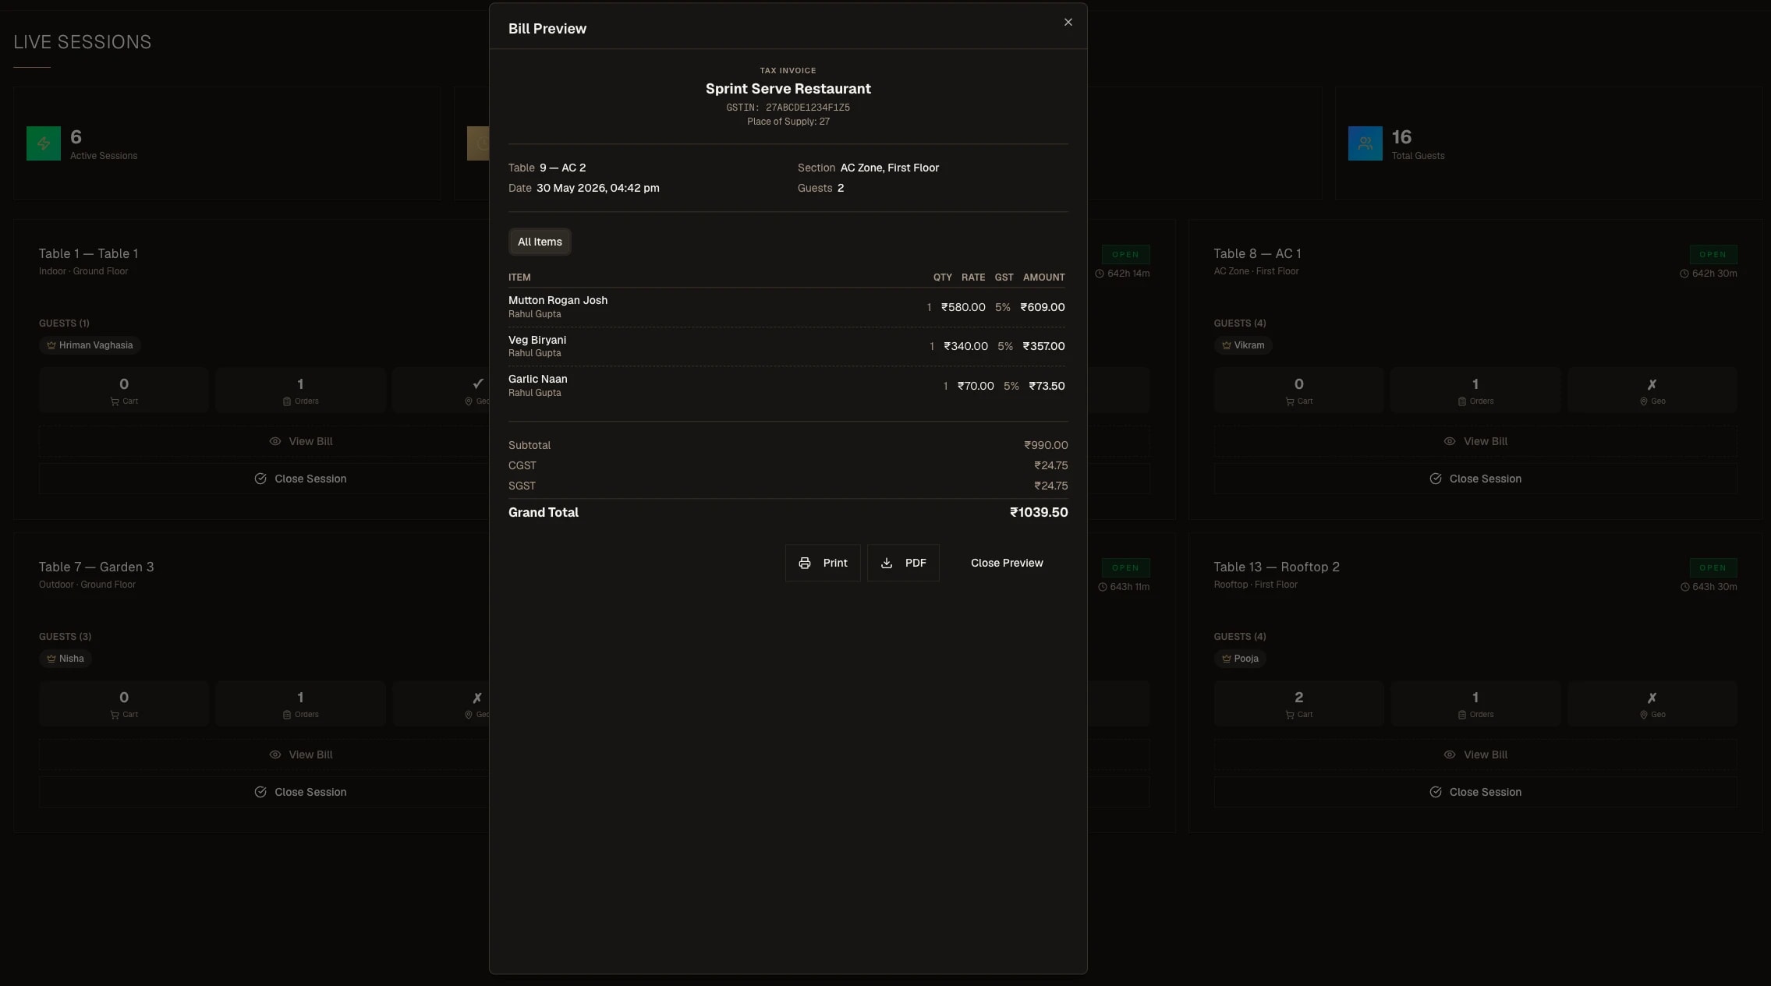Viewport: 1771px width, 986px height.
Task: Click the Grand Total amount ₹1039.50
Action: (1039, 512)
